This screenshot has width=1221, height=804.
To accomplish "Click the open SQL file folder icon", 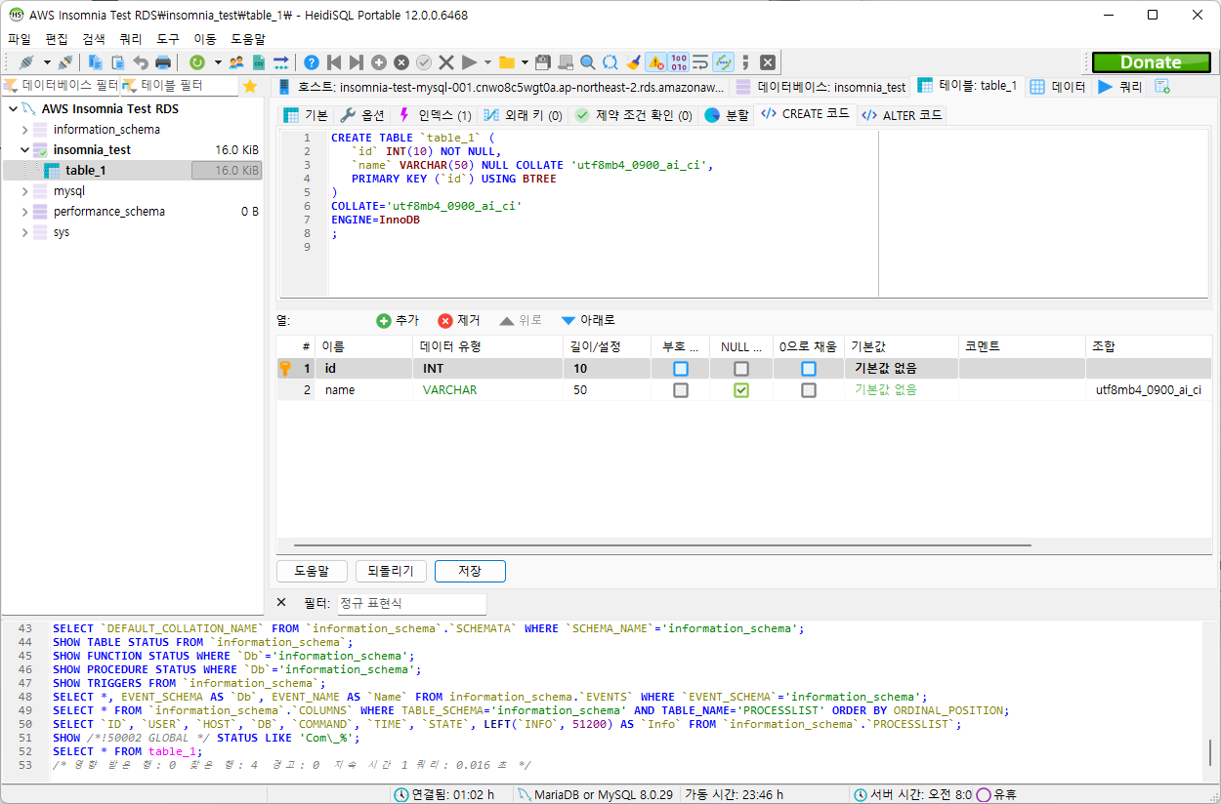I will (x=506, y=62).
